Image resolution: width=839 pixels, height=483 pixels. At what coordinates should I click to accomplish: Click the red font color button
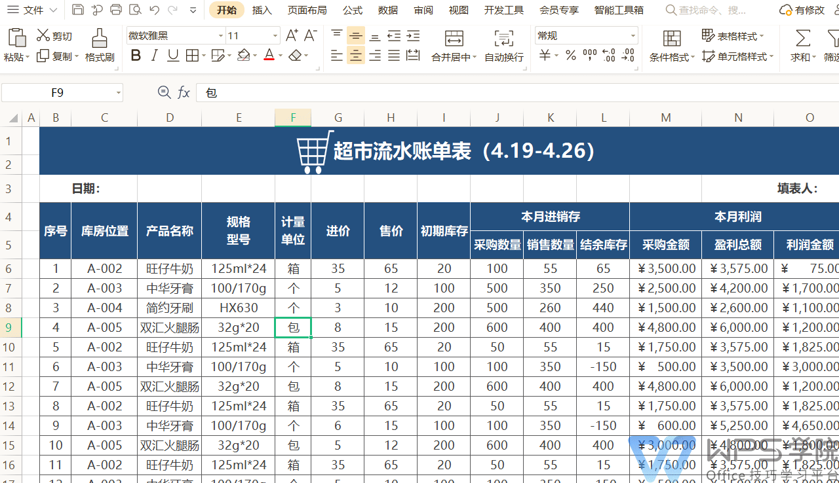(x=269, y=56)
